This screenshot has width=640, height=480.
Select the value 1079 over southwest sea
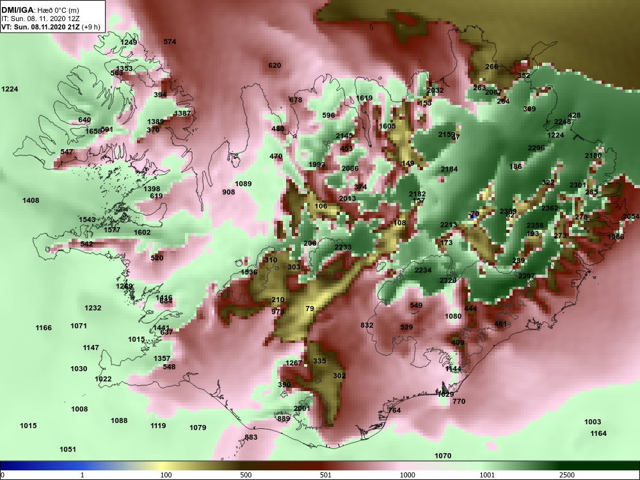198,428
